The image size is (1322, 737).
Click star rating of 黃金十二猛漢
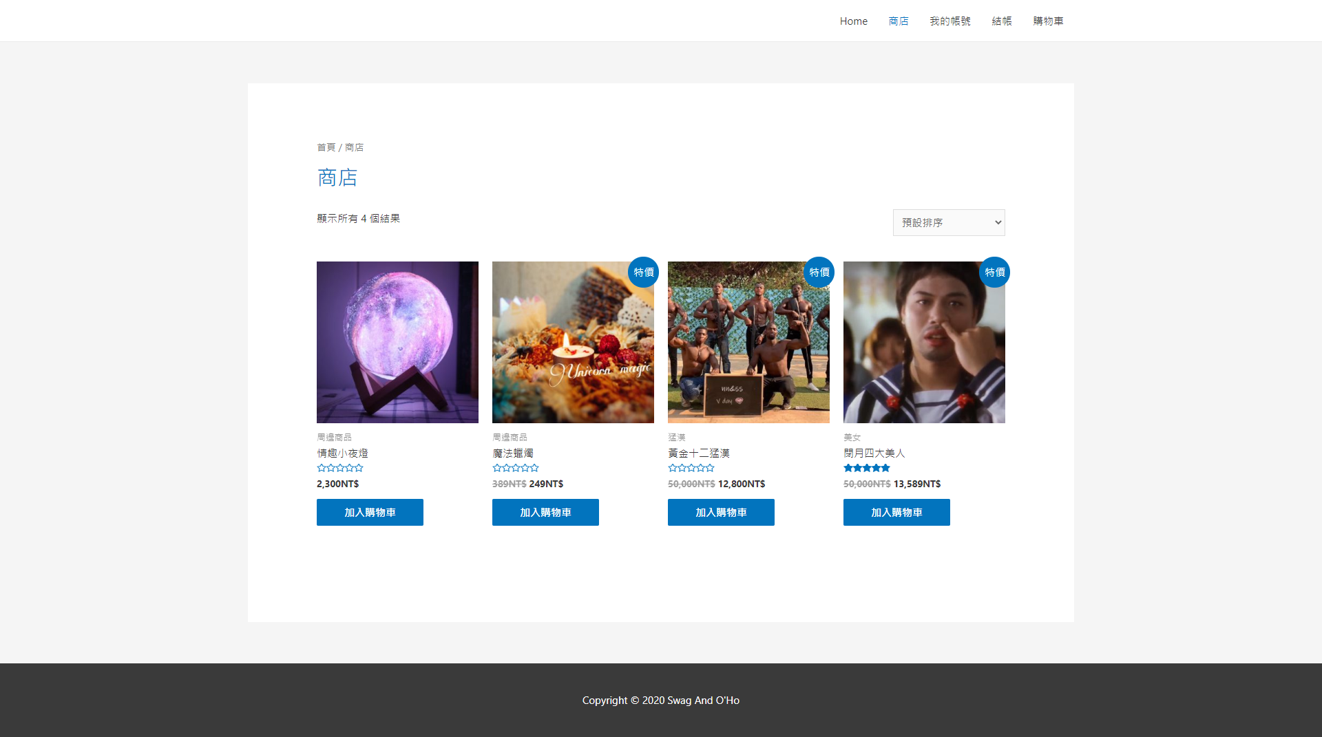click(691, 468)
